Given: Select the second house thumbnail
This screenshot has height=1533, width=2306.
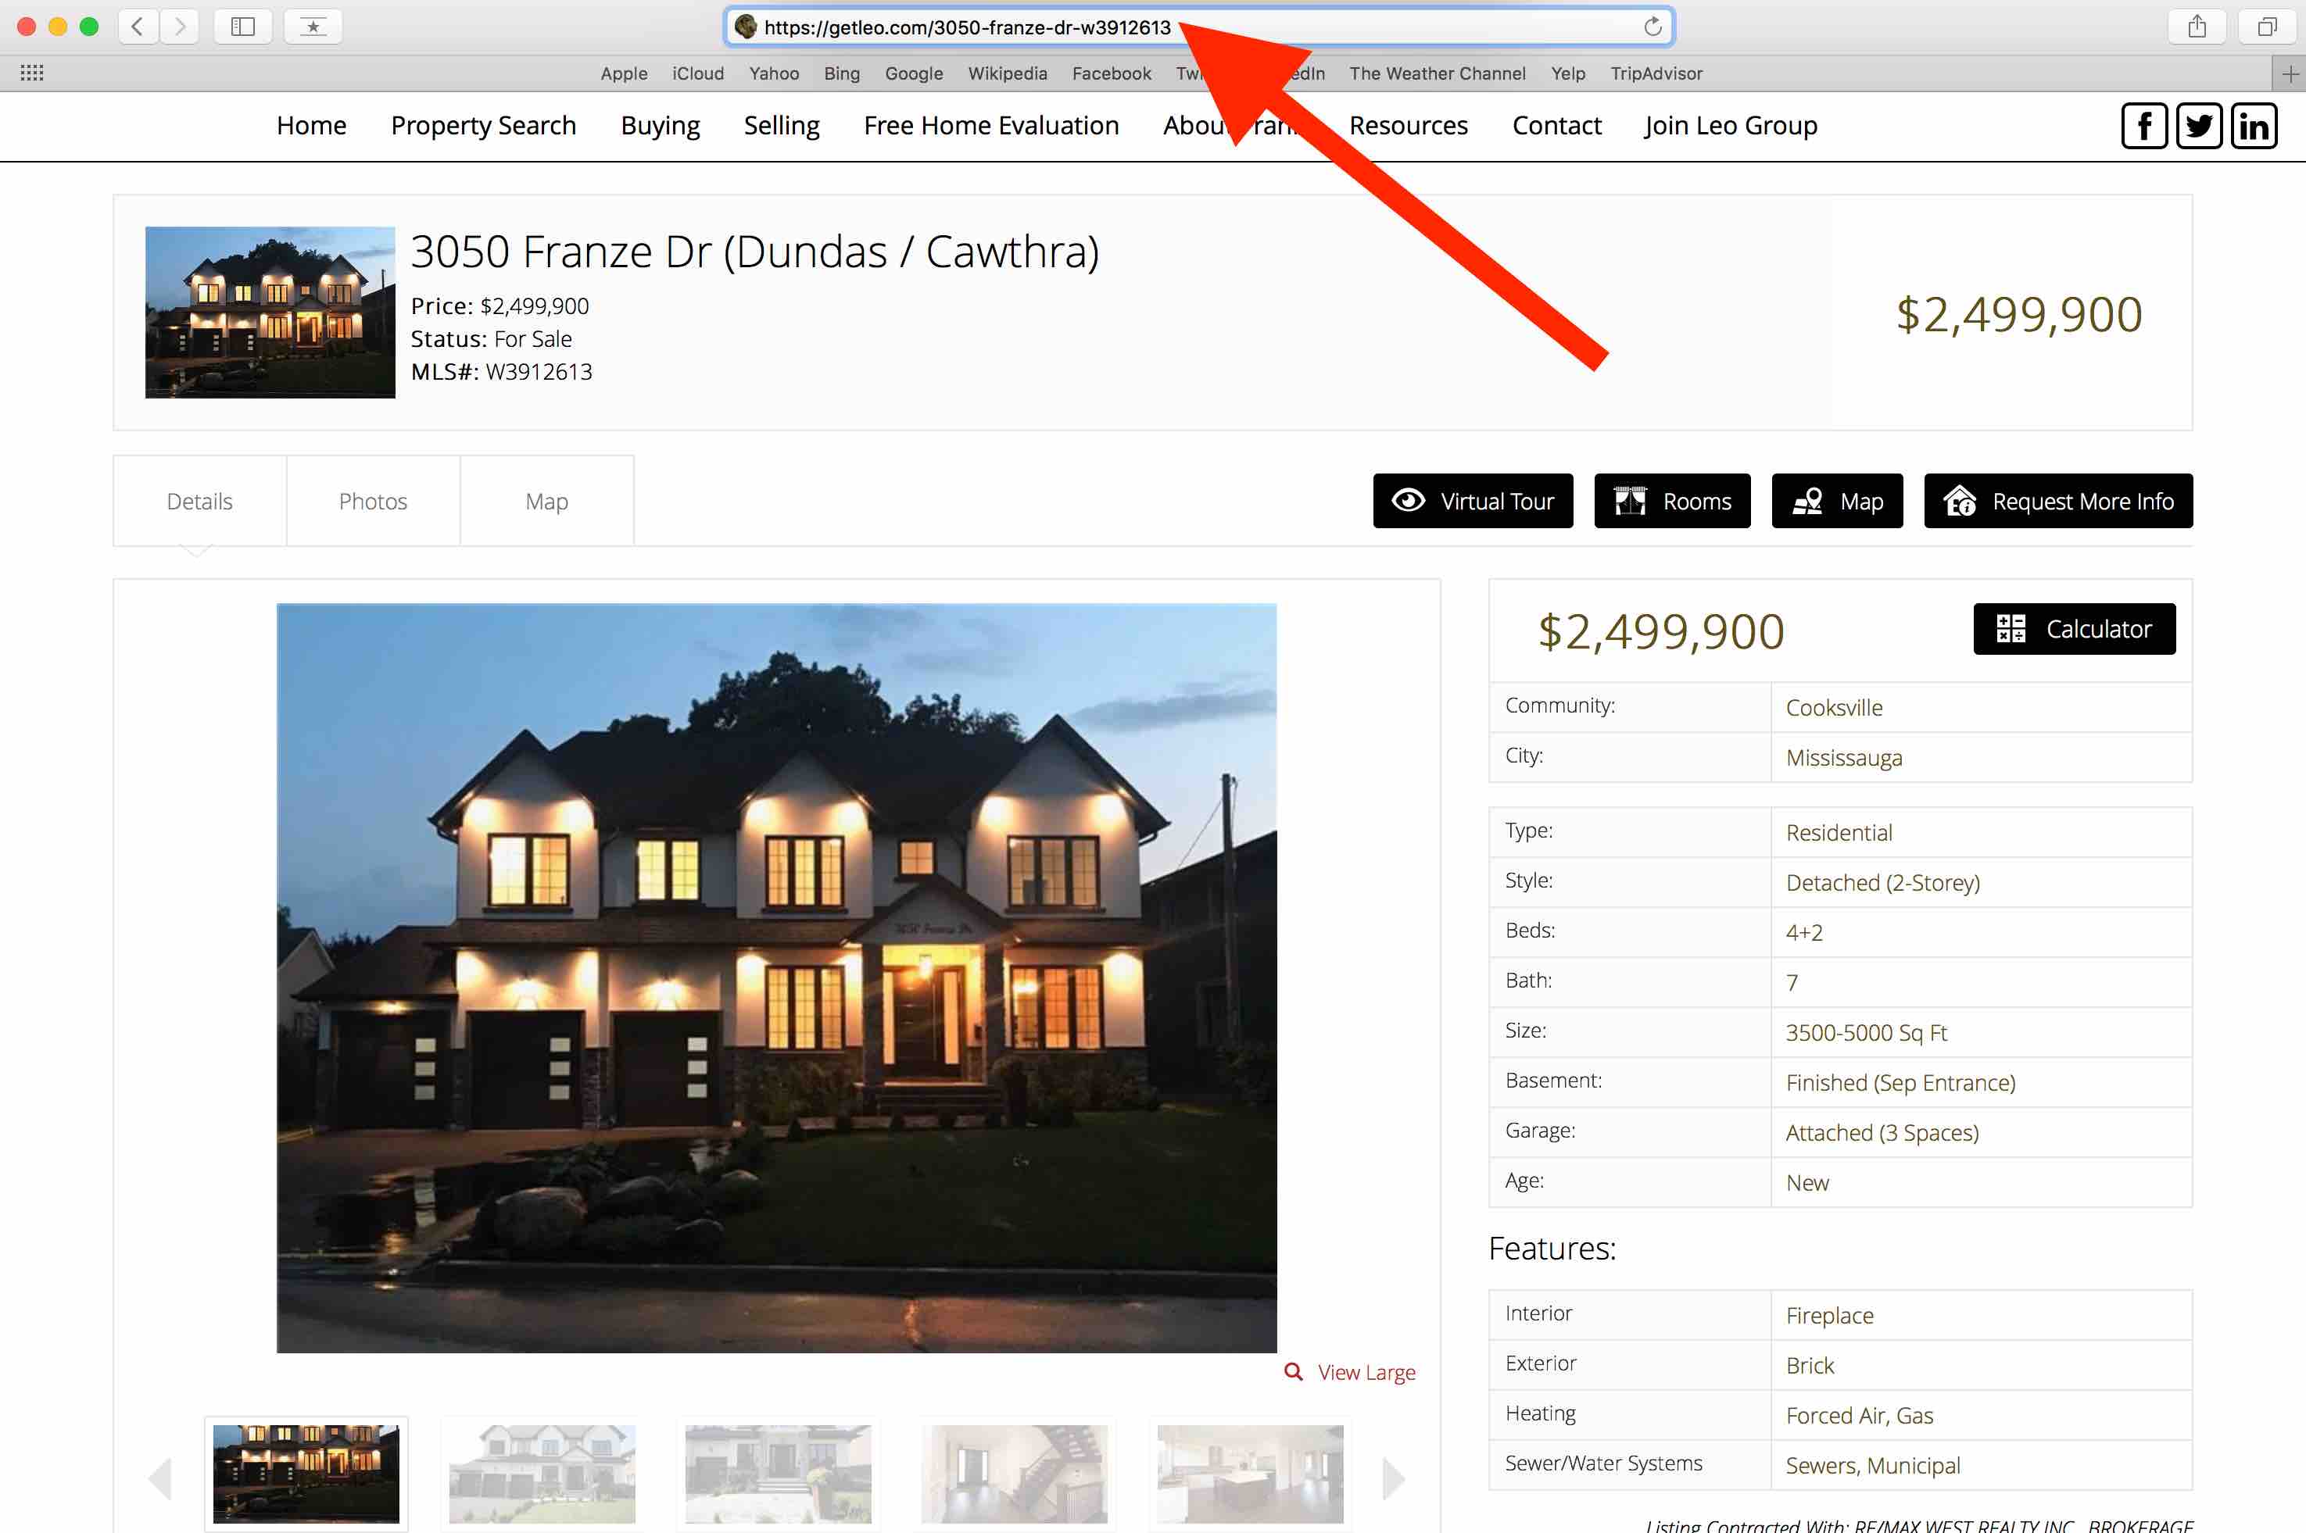Looking at the screenshot, I should point(542,1474).
